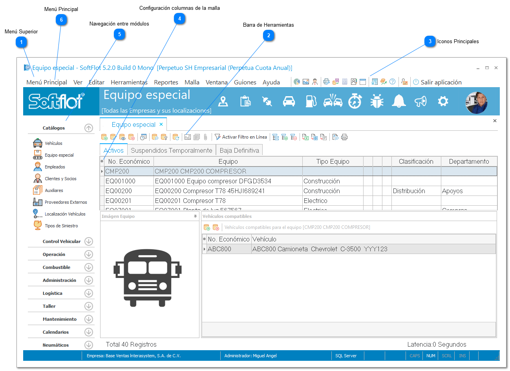
Task: Click the export to Excel icon
Action: click(305, 137)
